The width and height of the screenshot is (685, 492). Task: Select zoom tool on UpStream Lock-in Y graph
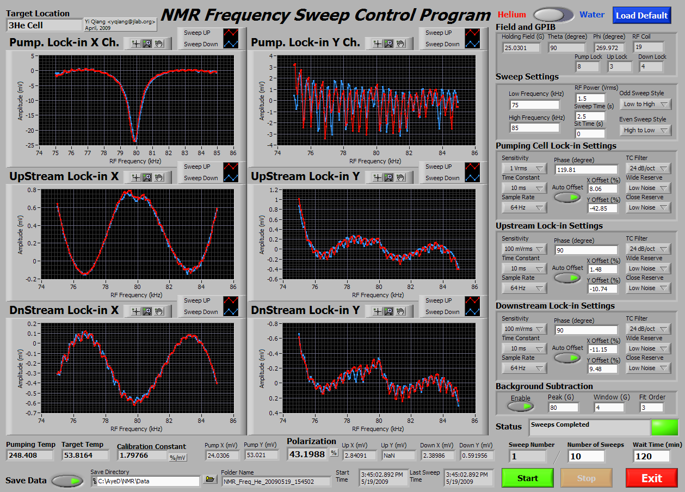[x=388, y=177]
